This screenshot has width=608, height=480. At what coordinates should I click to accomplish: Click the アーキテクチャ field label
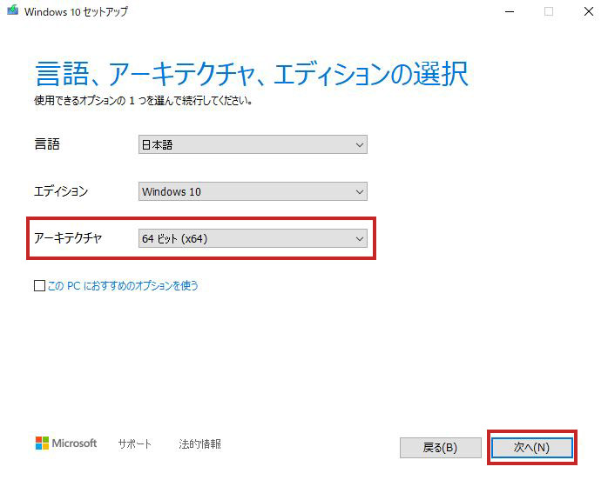click(x=68, y=238)
